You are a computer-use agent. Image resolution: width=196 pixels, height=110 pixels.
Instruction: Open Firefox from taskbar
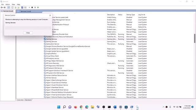76,107
